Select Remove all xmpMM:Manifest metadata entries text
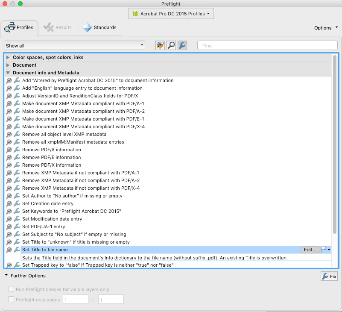Viewport: 342px width, 312px height. click(73, 142)
